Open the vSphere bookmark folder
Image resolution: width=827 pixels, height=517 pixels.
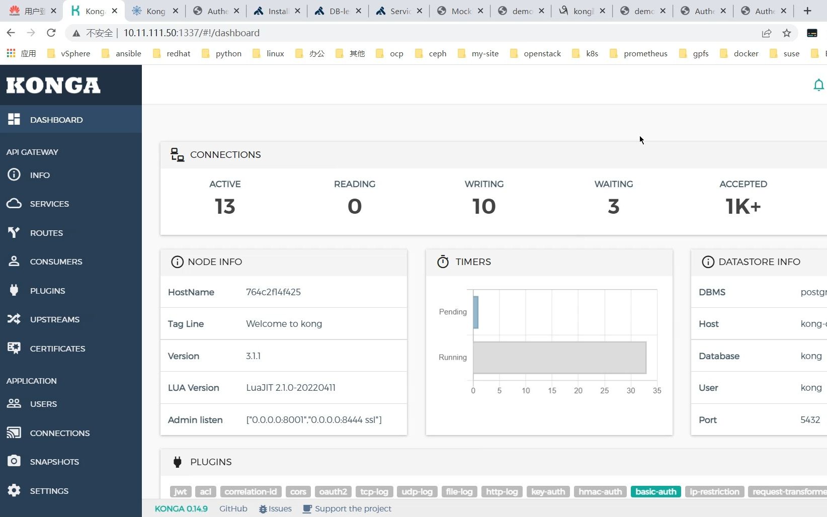[69, 53]
